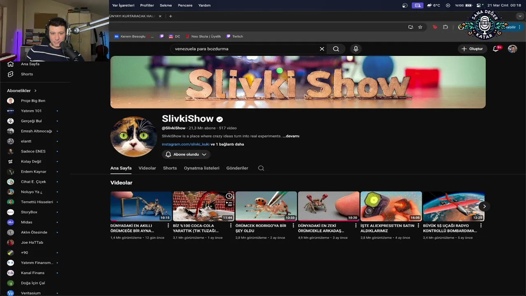526x296 pixels.
Task: Open radio-controlled plane video thumbnail 12:25
Action: pyautogui.click(x=454, y=206)
